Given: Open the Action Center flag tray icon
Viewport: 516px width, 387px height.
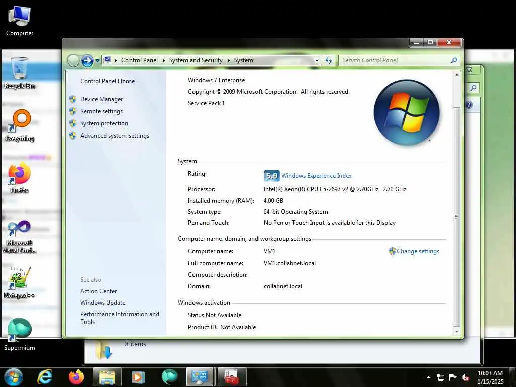Looking at the screenshot, I should pos(453,377).
